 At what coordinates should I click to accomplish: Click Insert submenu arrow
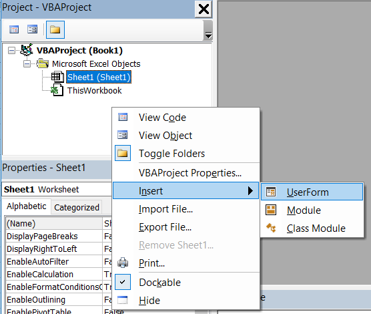click(250, 190)
